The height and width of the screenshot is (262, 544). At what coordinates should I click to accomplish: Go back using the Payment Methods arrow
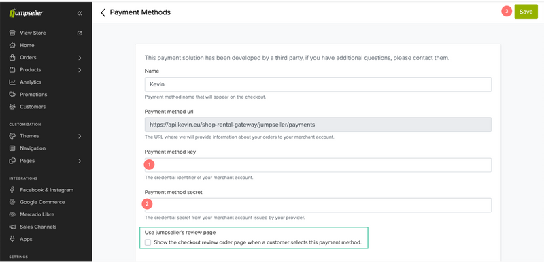click(x=103, y=12)
